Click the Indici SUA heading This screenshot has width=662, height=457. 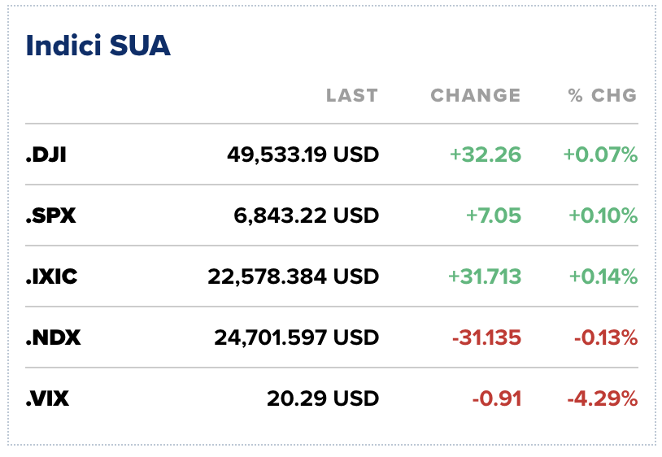[x=98, y=46]
